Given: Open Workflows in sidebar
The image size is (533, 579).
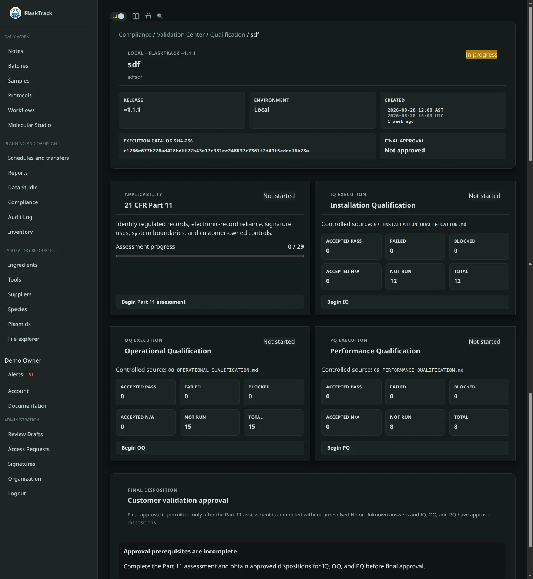Looking at the screenshot, I should tap(21, 110).
